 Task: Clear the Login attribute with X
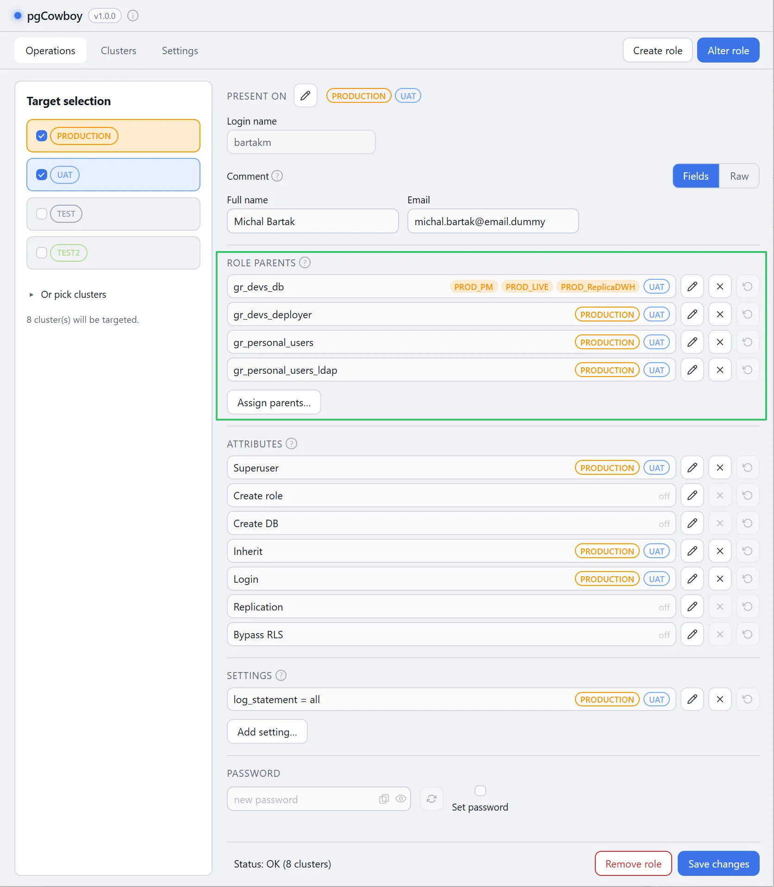720,579
